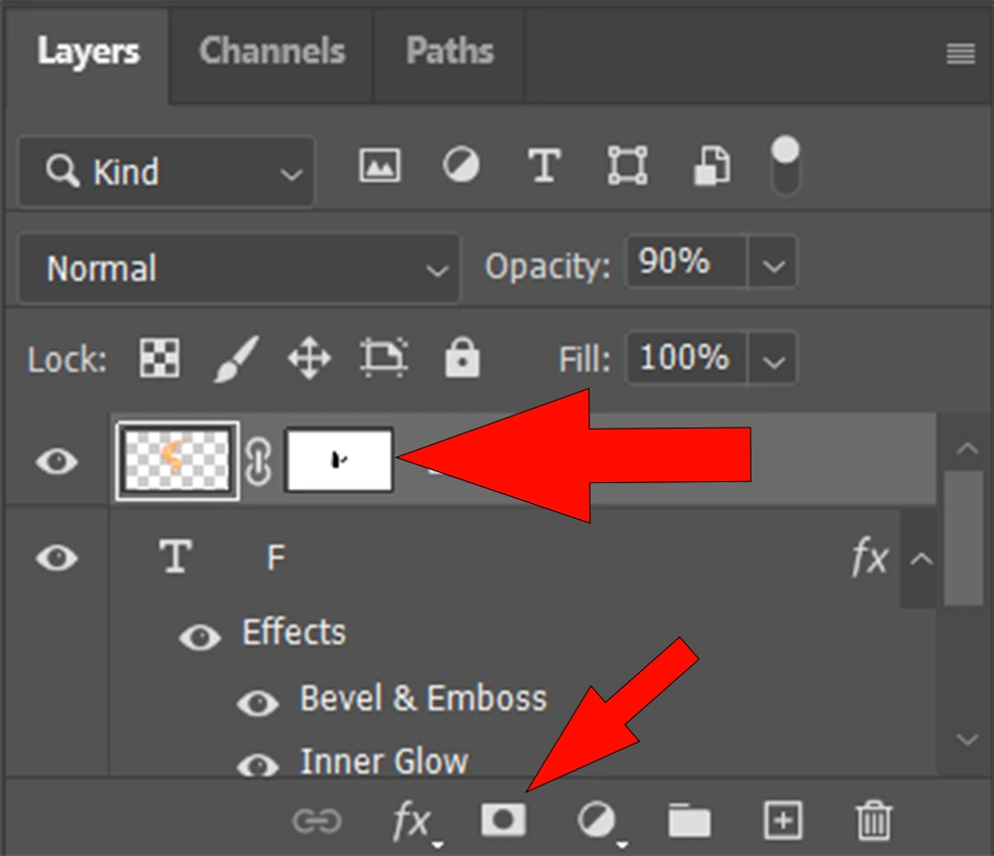
Task: Filter layers by pixel type
Action: tap(379, 165)
